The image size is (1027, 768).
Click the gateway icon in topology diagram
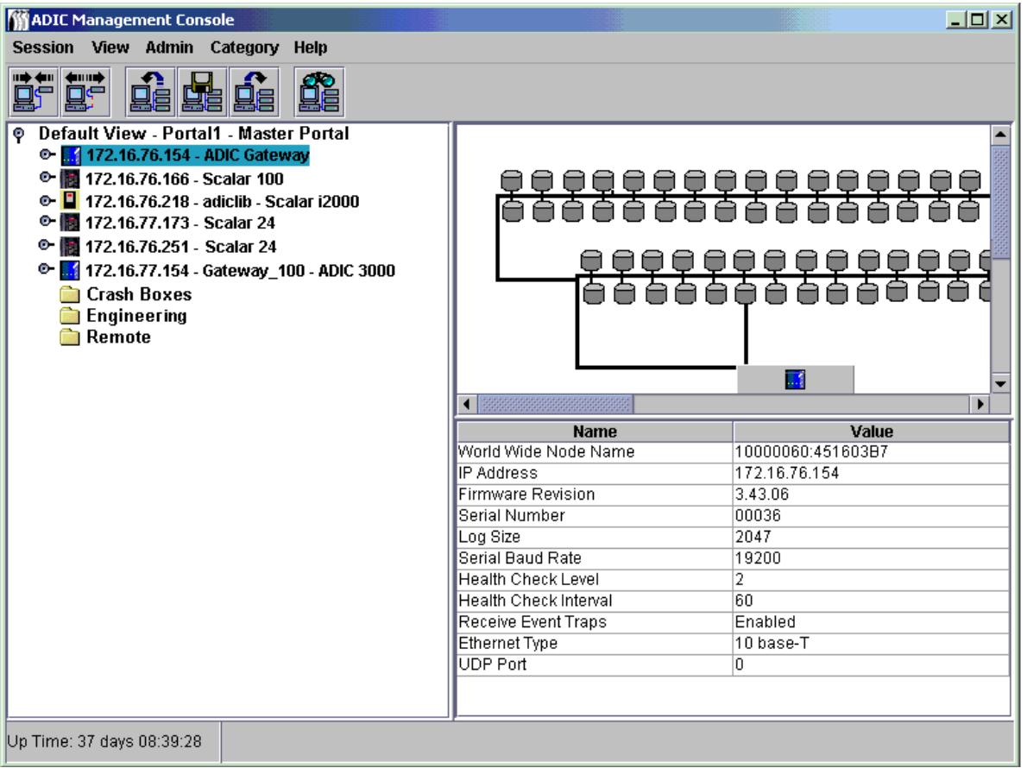pyautogui.click(x=795, y=379)
